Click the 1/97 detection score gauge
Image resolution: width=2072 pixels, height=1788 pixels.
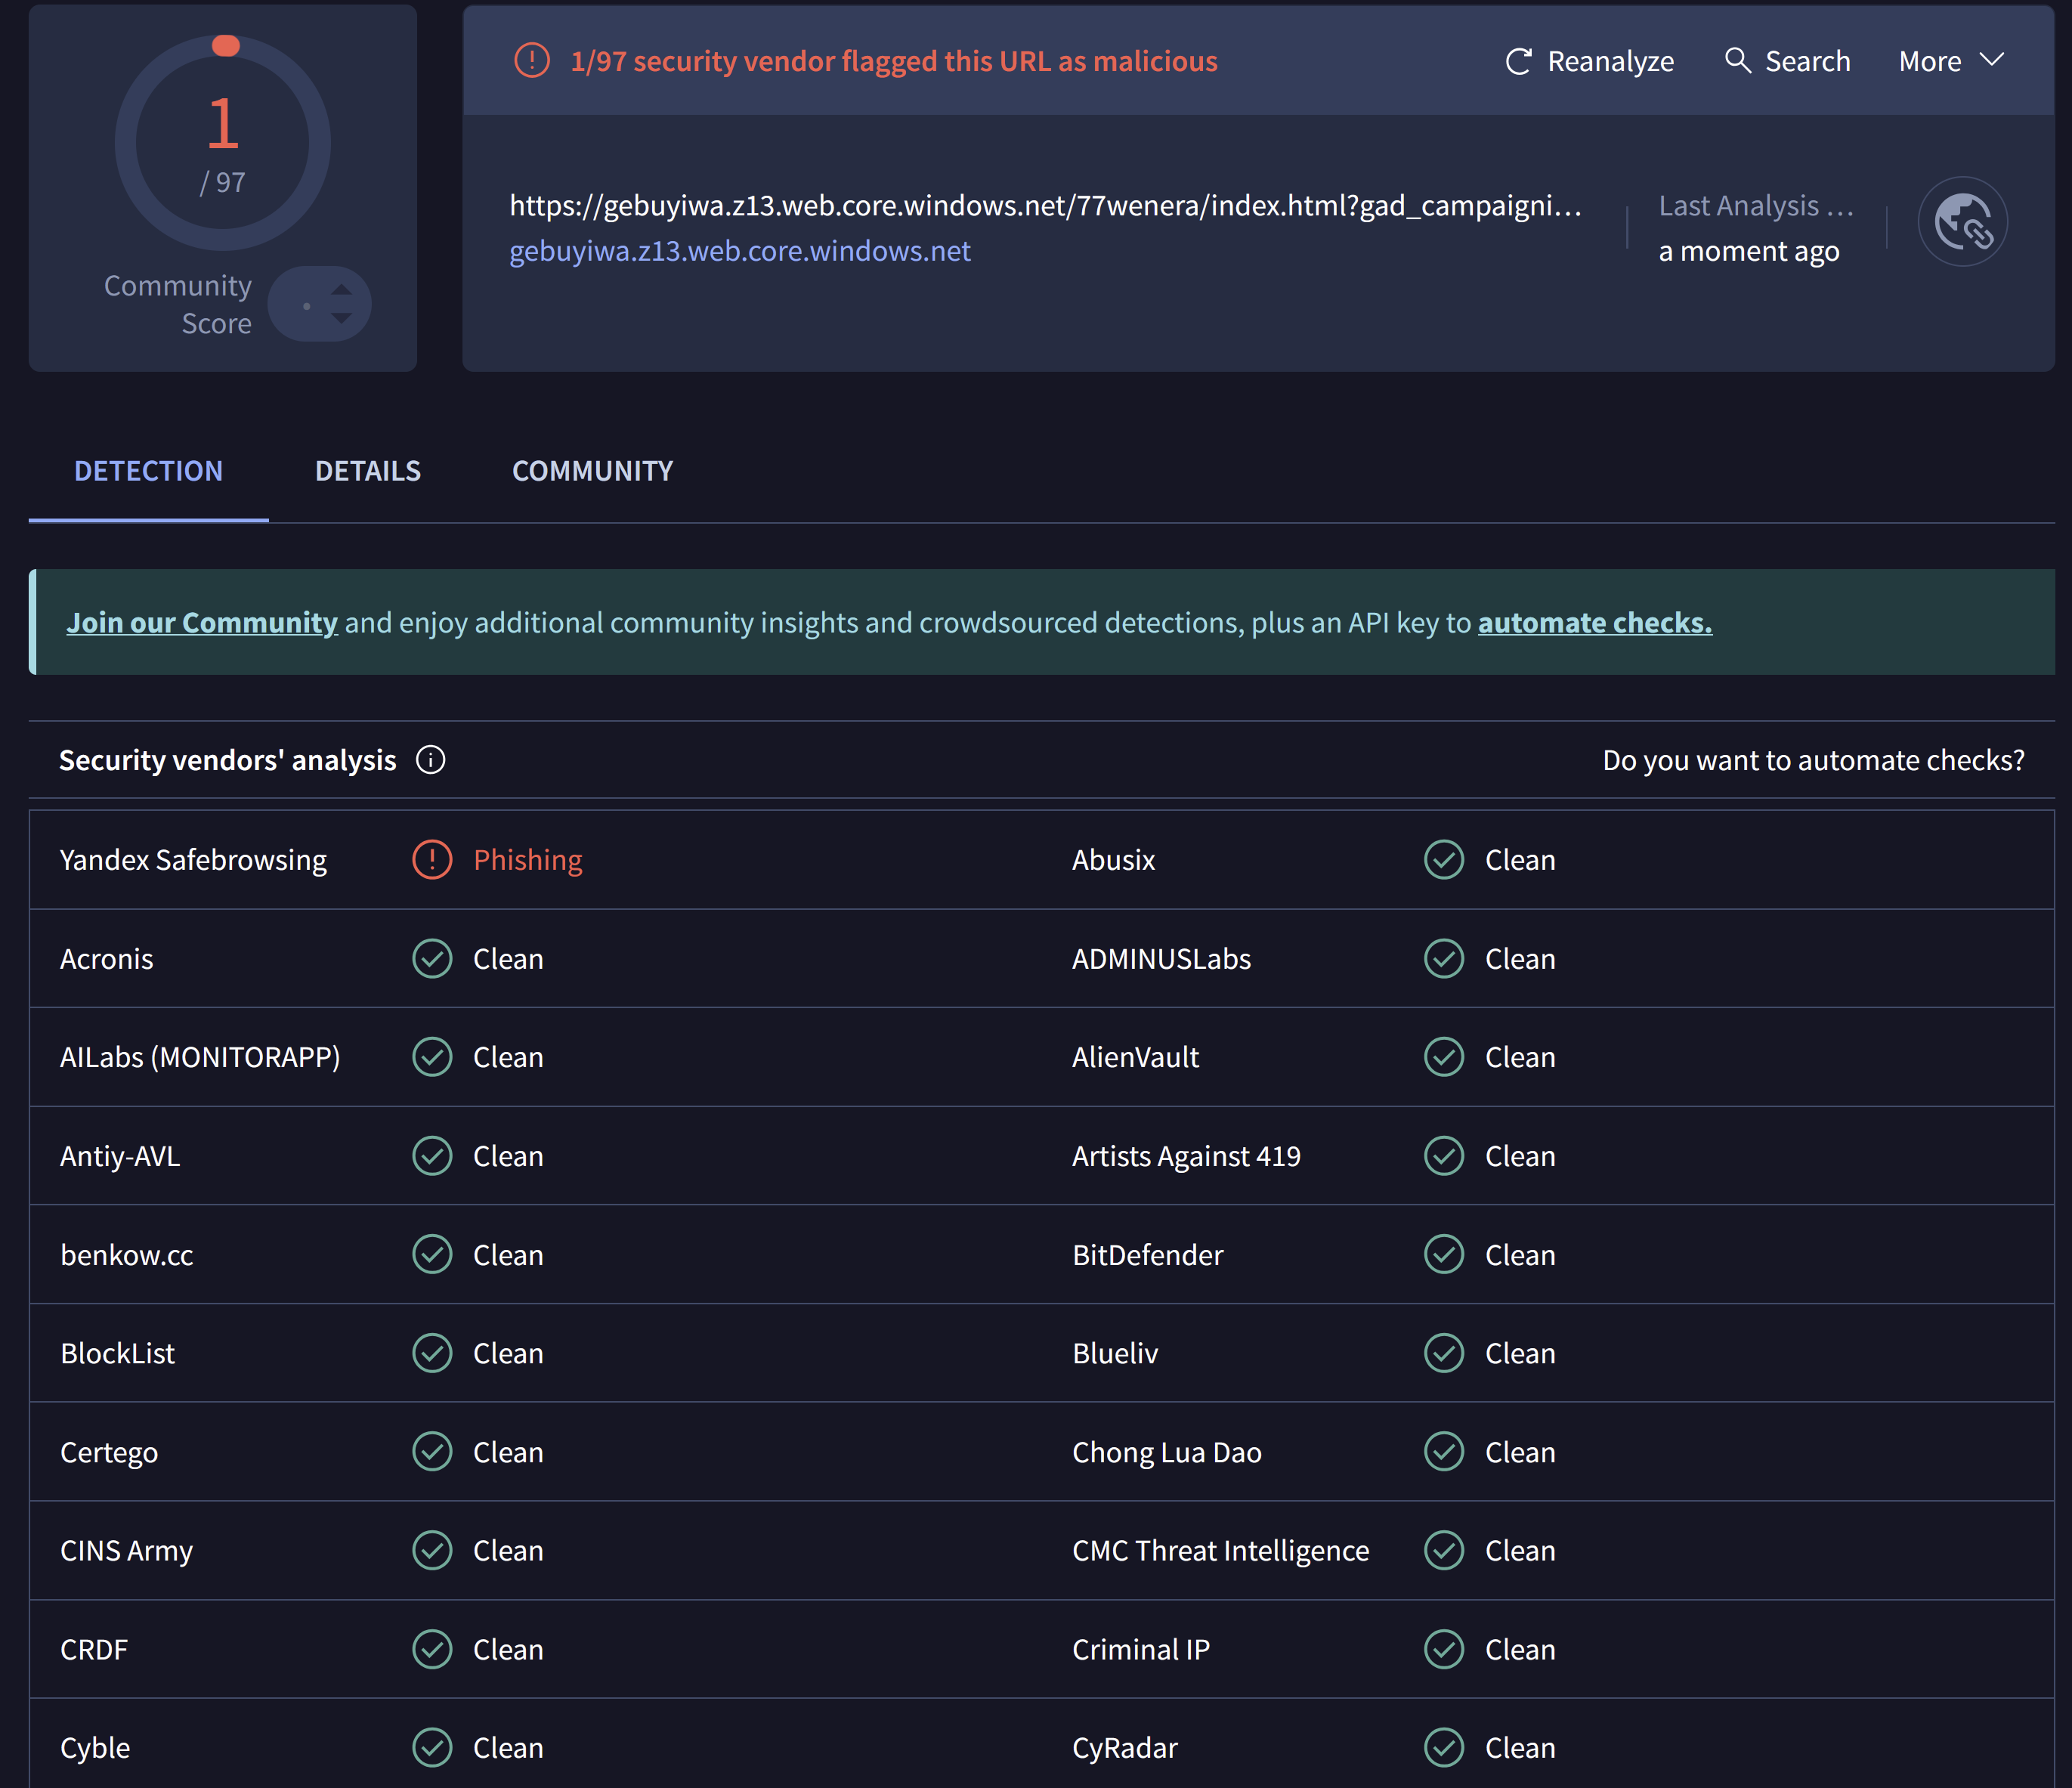click(x=223, y=143)
